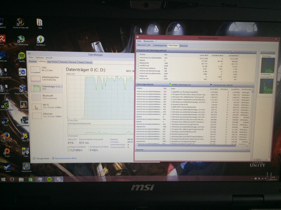Open World of Warcraft desktop icon
The width and height of the screenshot is (281, 210).
(20, 24)
